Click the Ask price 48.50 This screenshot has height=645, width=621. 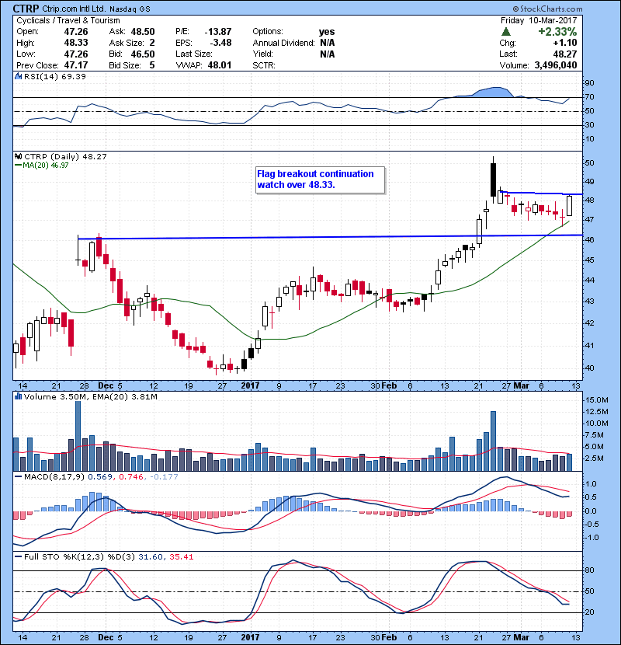point(143,32)
